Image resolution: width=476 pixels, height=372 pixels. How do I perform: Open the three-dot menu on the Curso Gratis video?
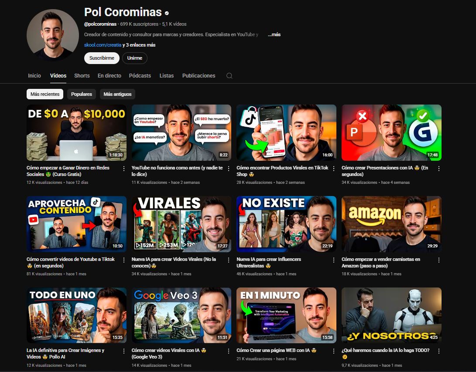point(123,169)
